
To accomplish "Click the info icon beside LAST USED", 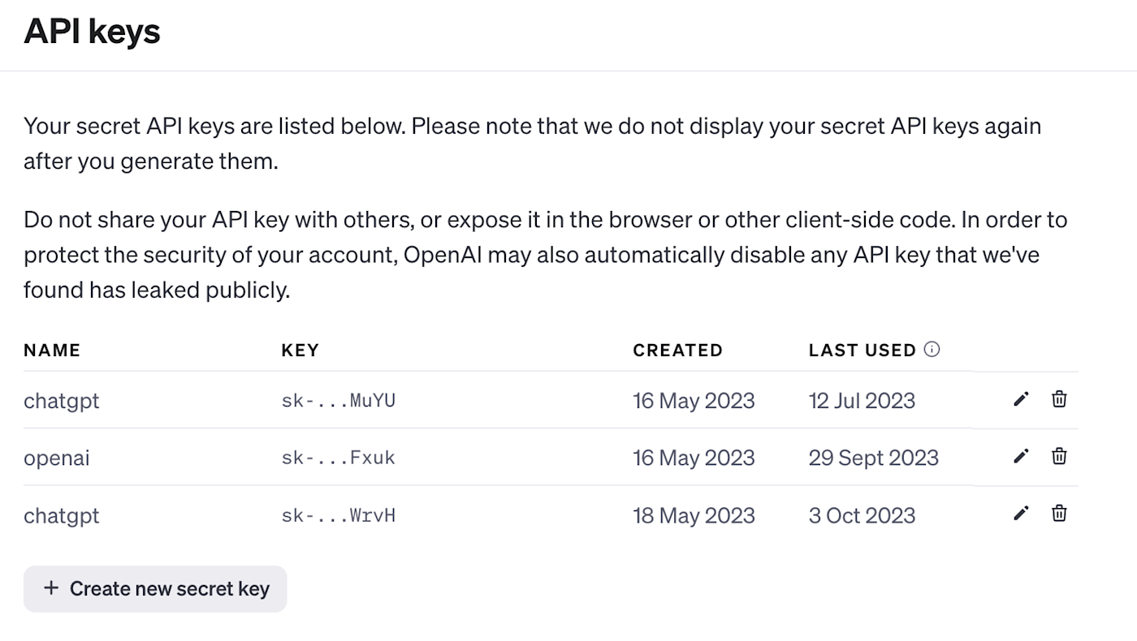I will (x=932, y=350).
